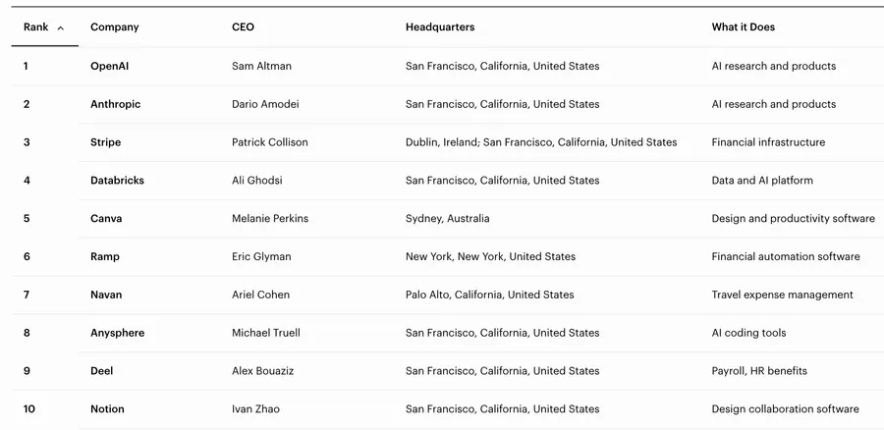Click the Sydney, Australia headquarters cell
The width and height of the screenshot is (884, 430).
[448, 219]
